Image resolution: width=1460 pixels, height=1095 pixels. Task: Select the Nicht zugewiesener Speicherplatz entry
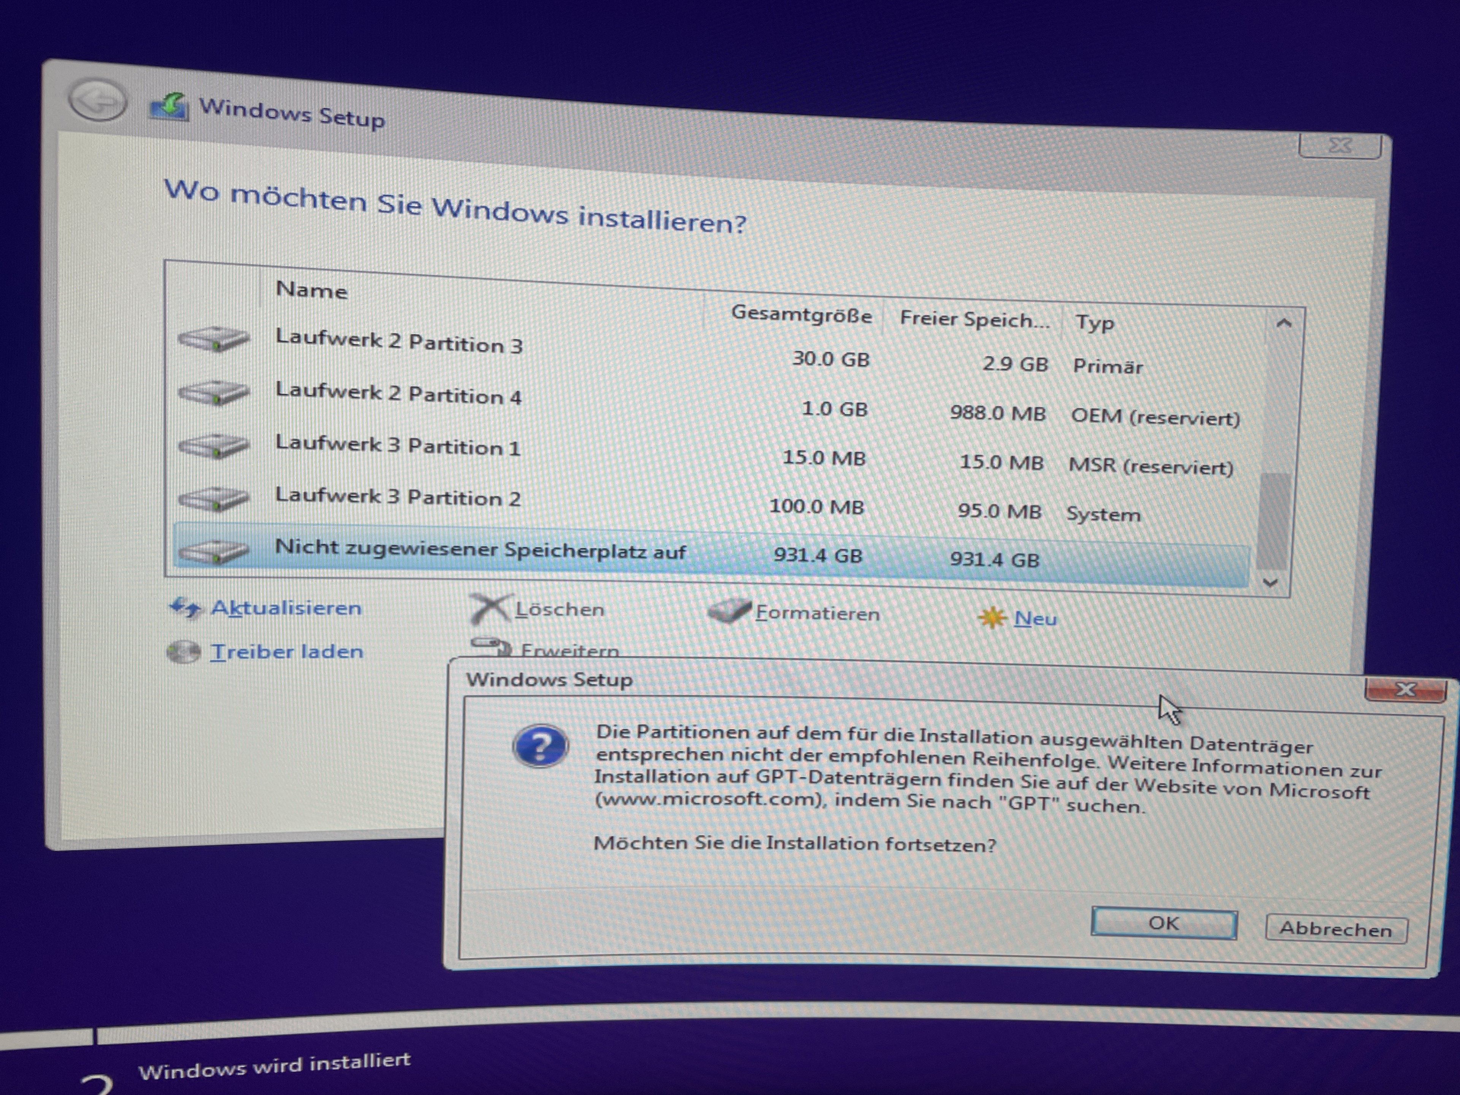[480, 550]
